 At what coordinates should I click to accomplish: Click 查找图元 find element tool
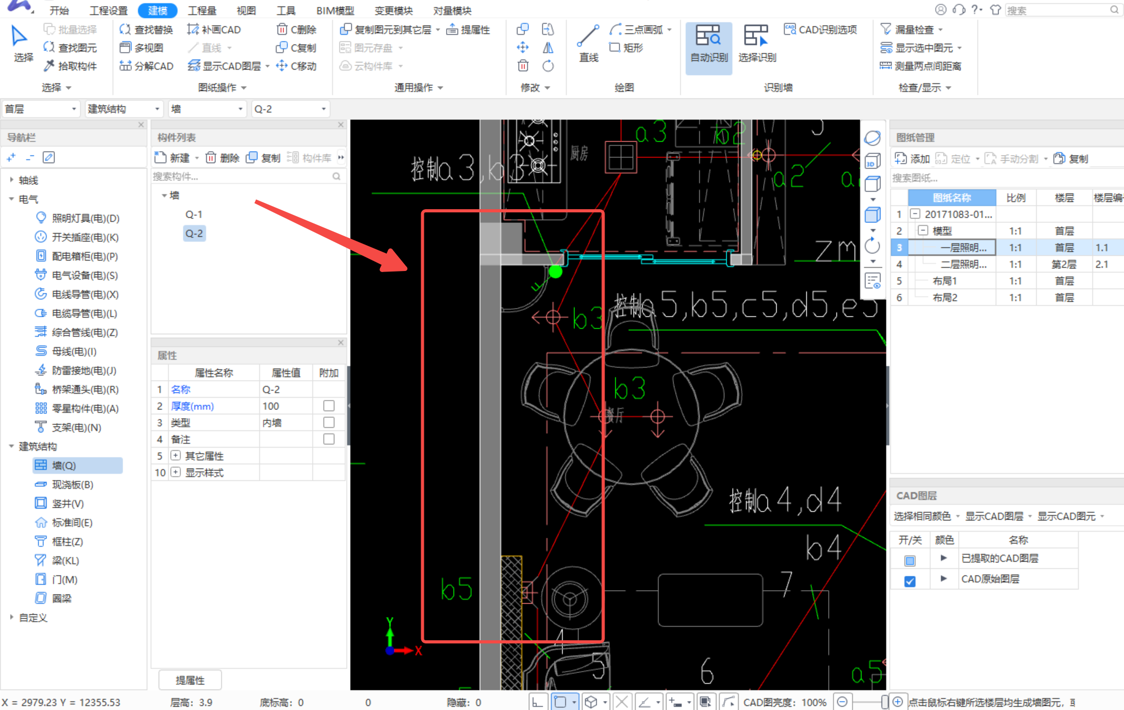tap(70, 48)
